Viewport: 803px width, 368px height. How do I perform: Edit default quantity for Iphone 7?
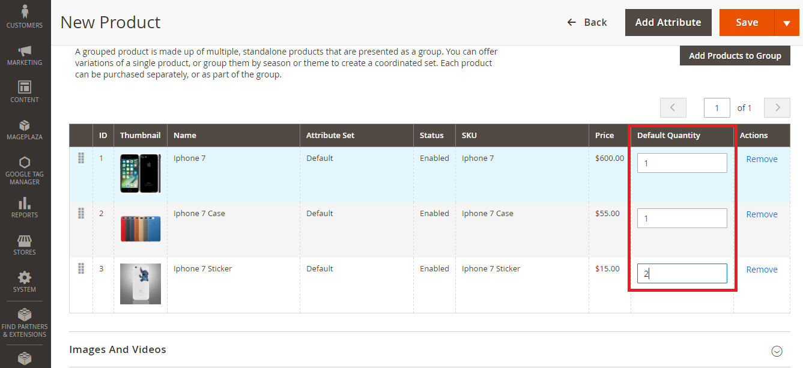point(682,163)
